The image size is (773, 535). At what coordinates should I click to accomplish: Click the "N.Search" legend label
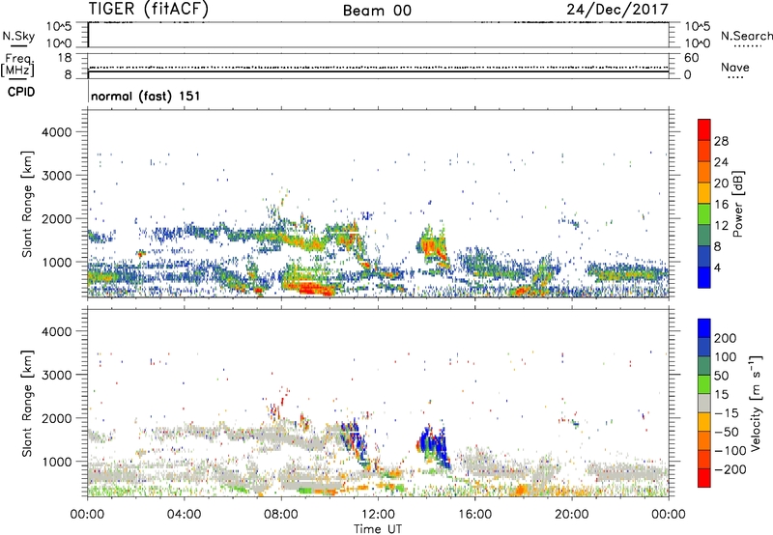(746, 36)
